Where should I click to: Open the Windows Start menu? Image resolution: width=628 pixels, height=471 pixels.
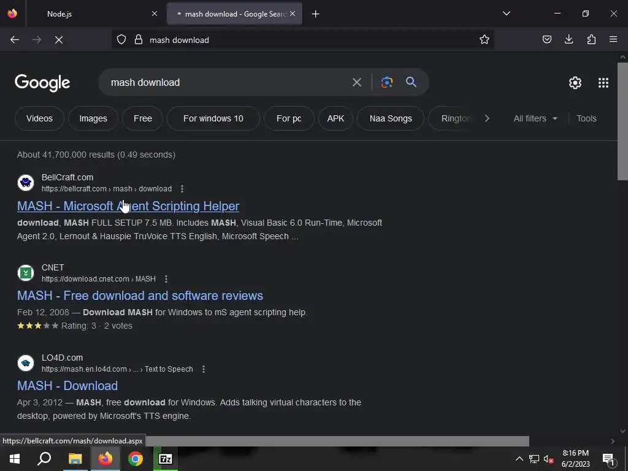tap(15, 459)
